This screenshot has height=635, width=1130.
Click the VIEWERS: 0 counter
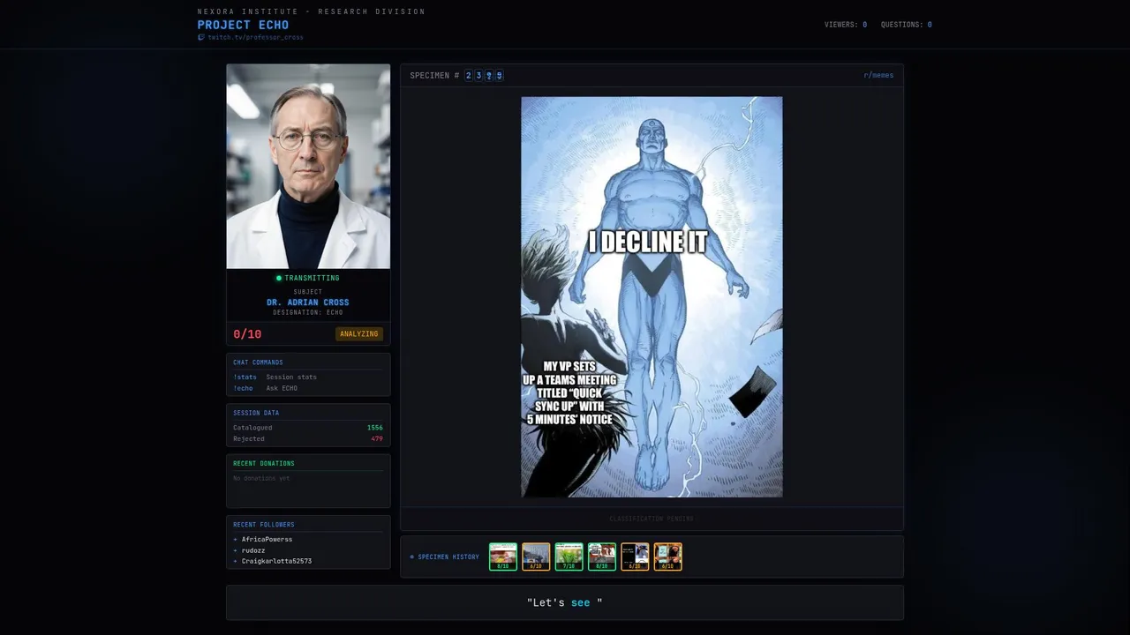[x=846, y=25]
